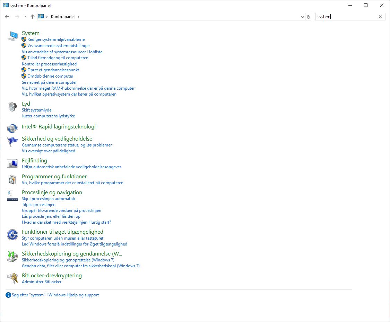
Task: Click the help question mark icon
Action: pyautogui.click(x=8, y=295)
